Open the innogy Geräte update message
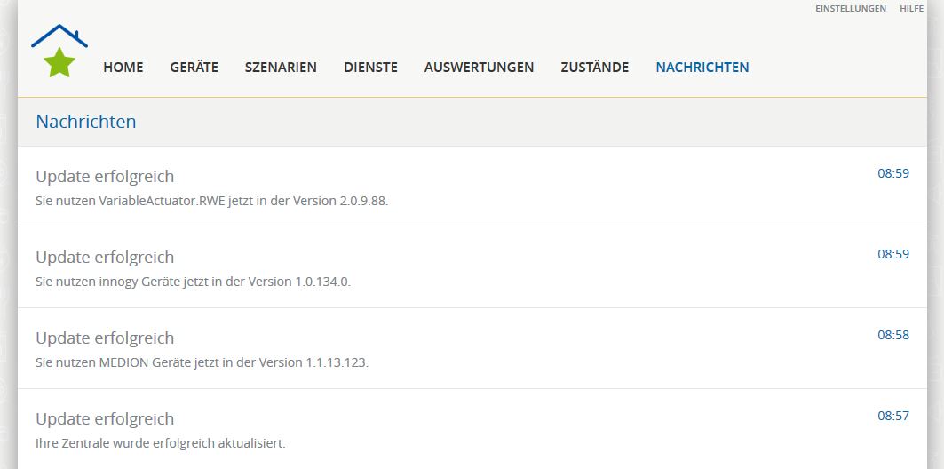 [x=105, y=257]
